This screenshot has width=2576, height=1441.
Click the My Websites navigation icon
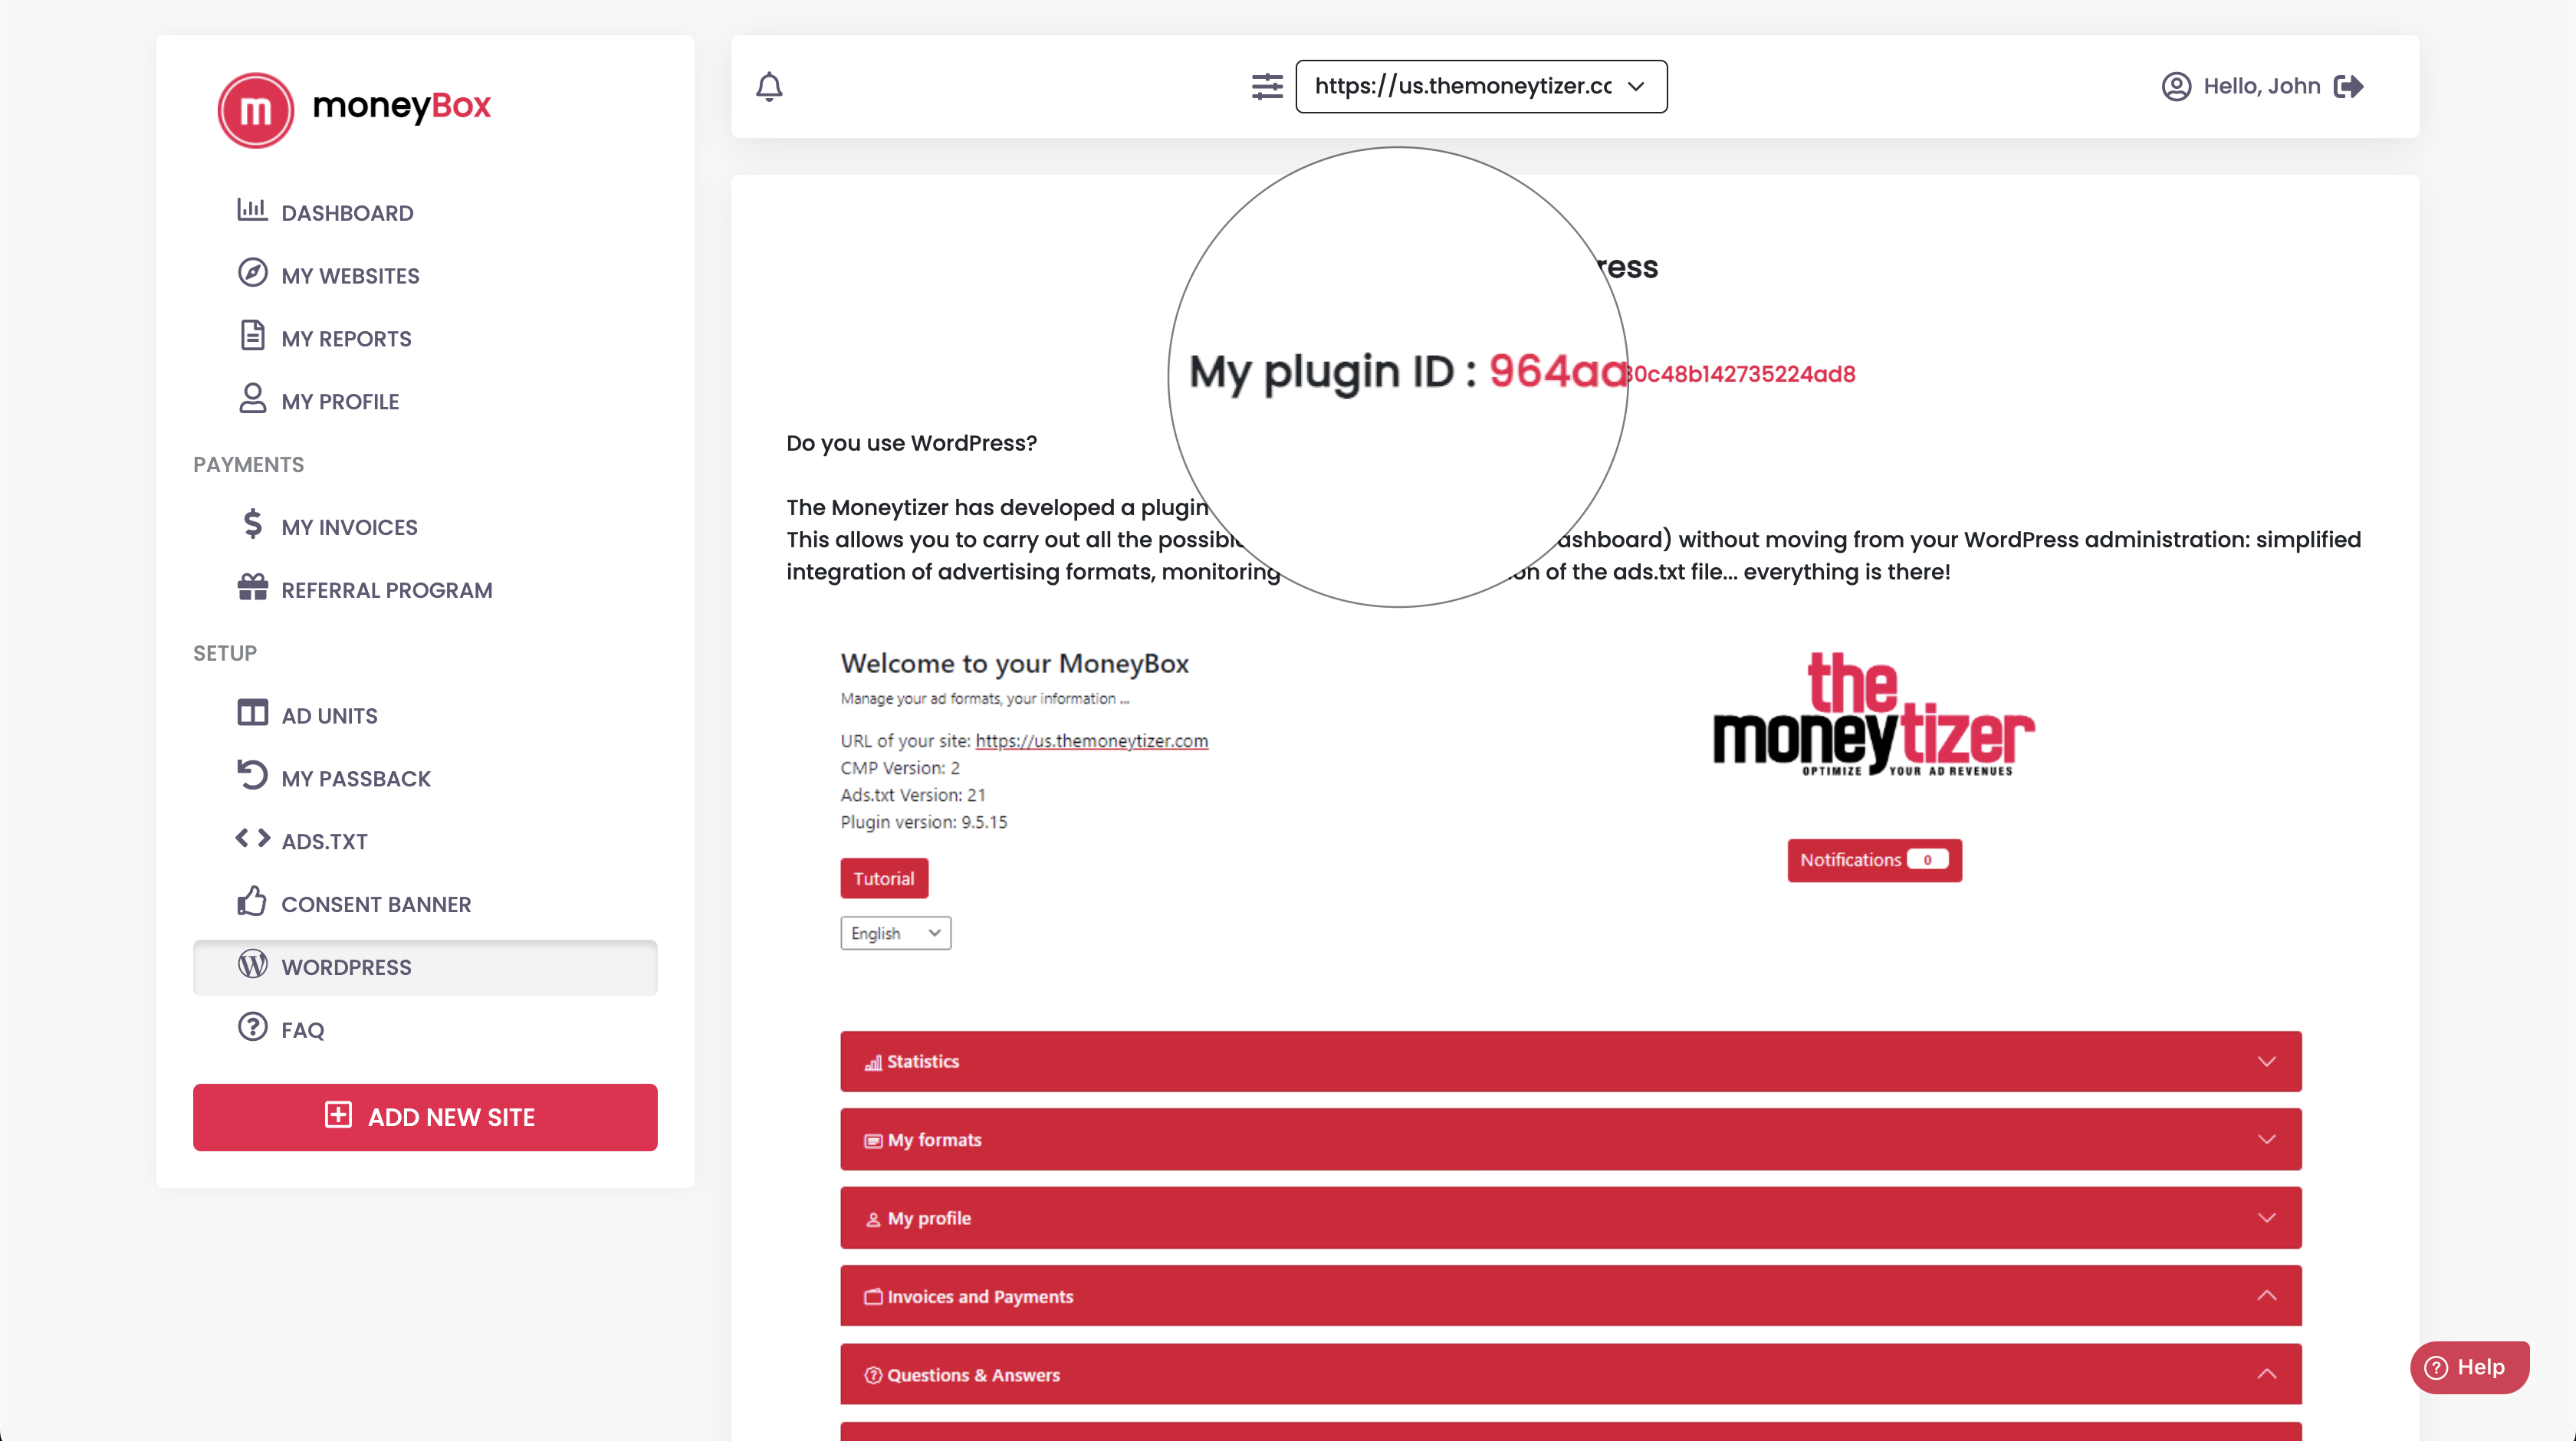(x=253, y=274)
